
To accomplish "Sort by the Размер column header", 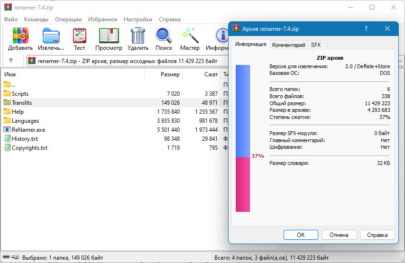I will tap(164, 74).
